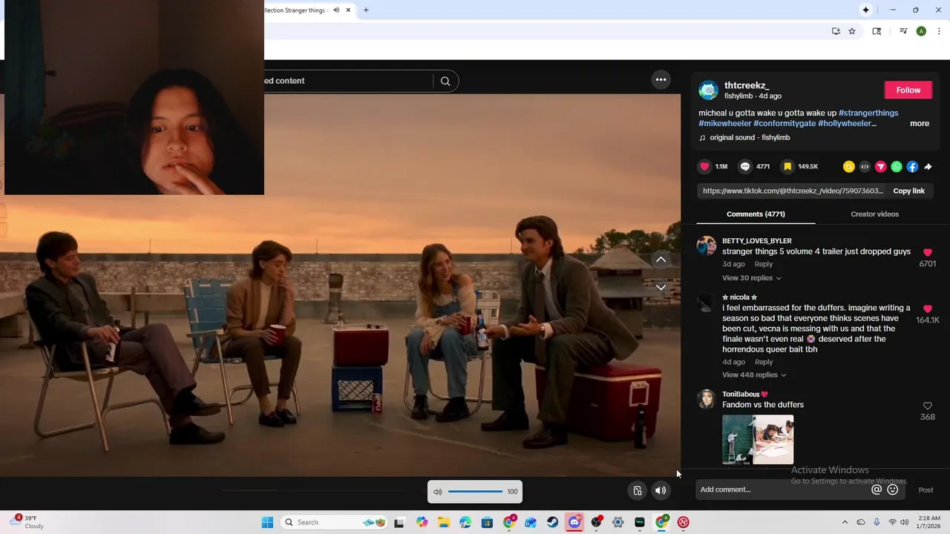Like ToniBabous's comment
950x534 pixels.
[x=927, y=406]
